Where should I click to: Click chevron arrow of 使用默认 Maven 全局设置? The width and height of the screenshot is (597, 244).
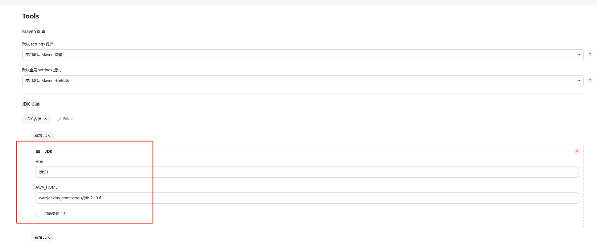[579, 81]
